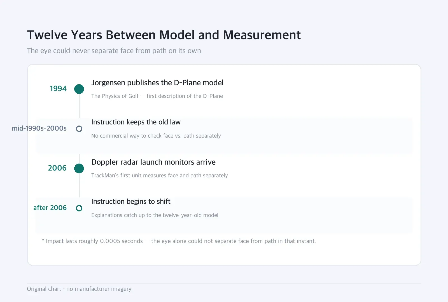Click the 2006 filled timeline marker

[x=79, y=168]
